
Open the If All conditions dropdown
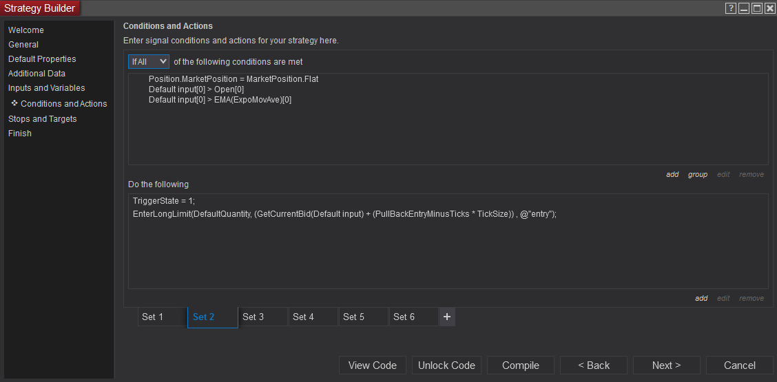pos(148,61)
